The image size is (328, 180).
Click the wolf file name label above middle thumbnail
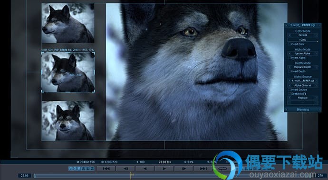(68, 50)
